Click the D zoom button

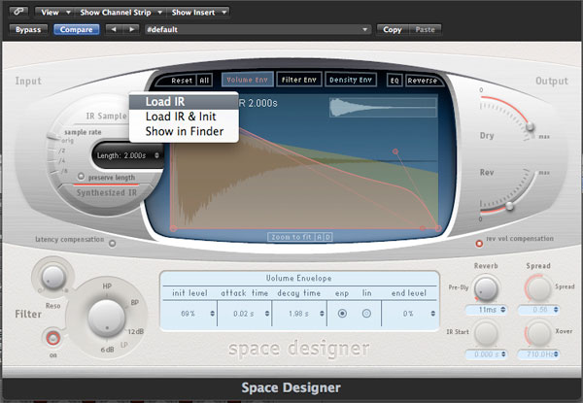coord(328,237)
